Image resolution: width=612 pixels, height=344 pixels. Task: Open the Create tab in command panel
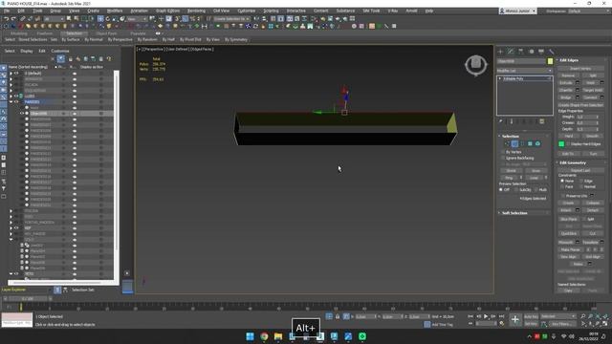[500, 52]
